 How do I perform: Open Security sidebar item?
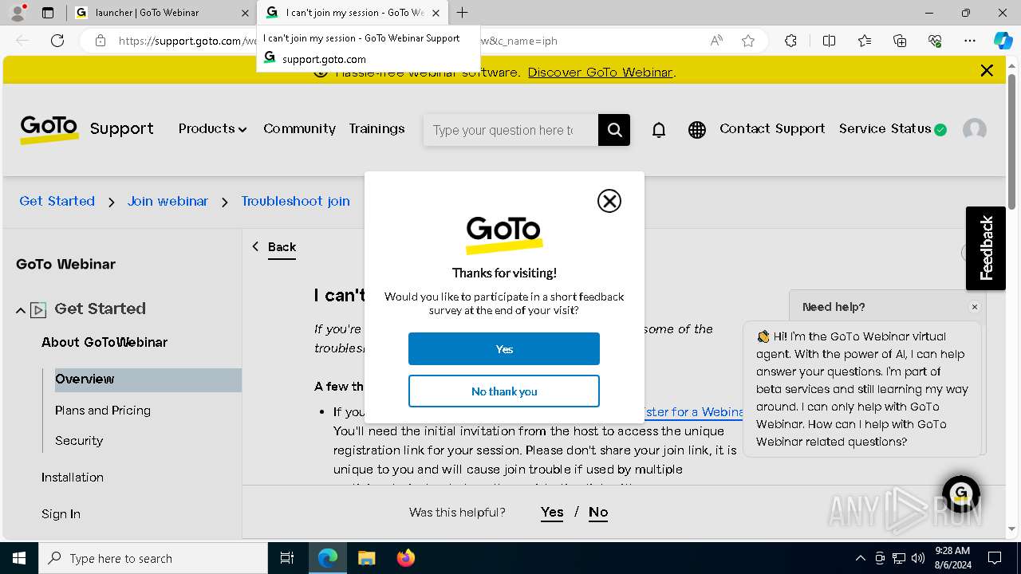click(79, 441)
